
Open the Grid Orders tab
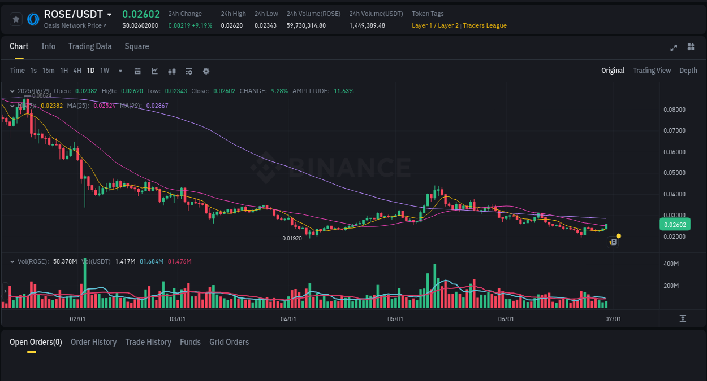click(229, 342)
